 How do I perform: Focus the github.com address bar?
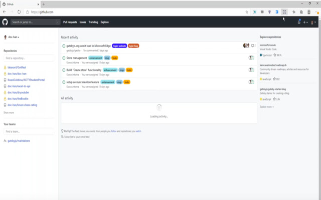(135, 12)
